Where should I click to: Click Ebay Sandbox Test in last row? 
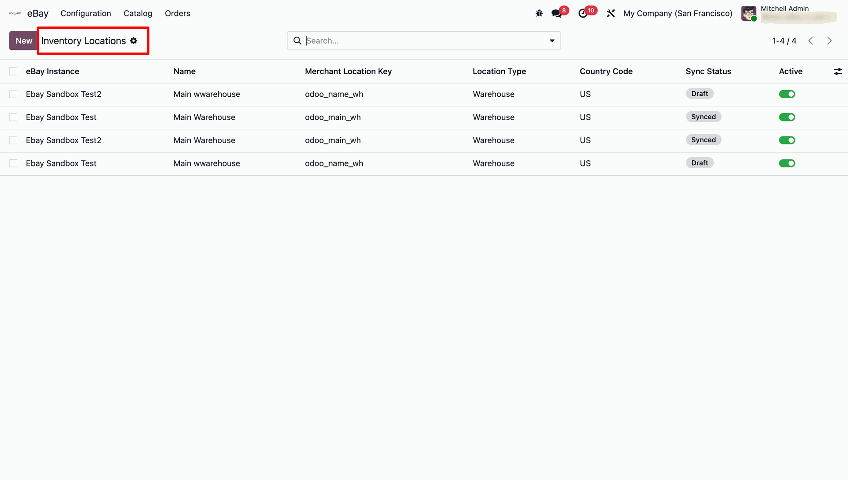pos(61,163)
